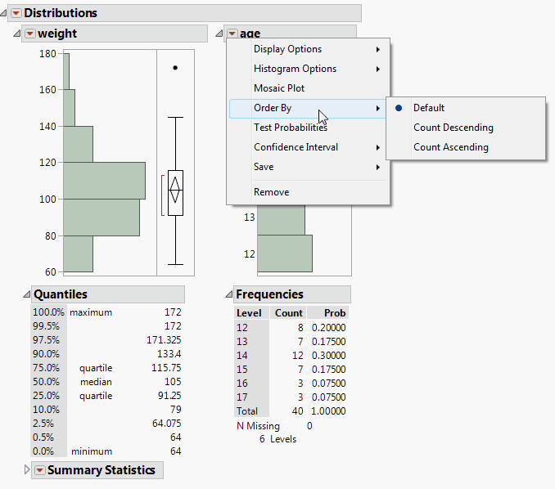Click the Count column header in Frequencies
Screen dimensions: 555x489
coord(288,313)
